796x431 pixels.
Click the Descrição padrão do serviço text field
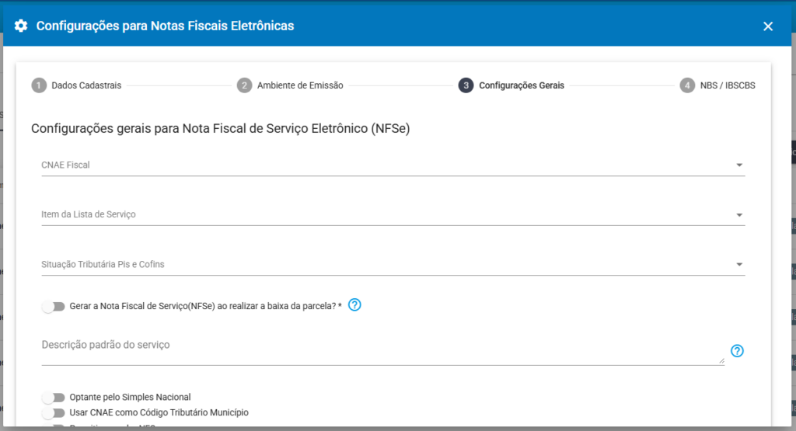pyautogui.click(x=381, y=349)
